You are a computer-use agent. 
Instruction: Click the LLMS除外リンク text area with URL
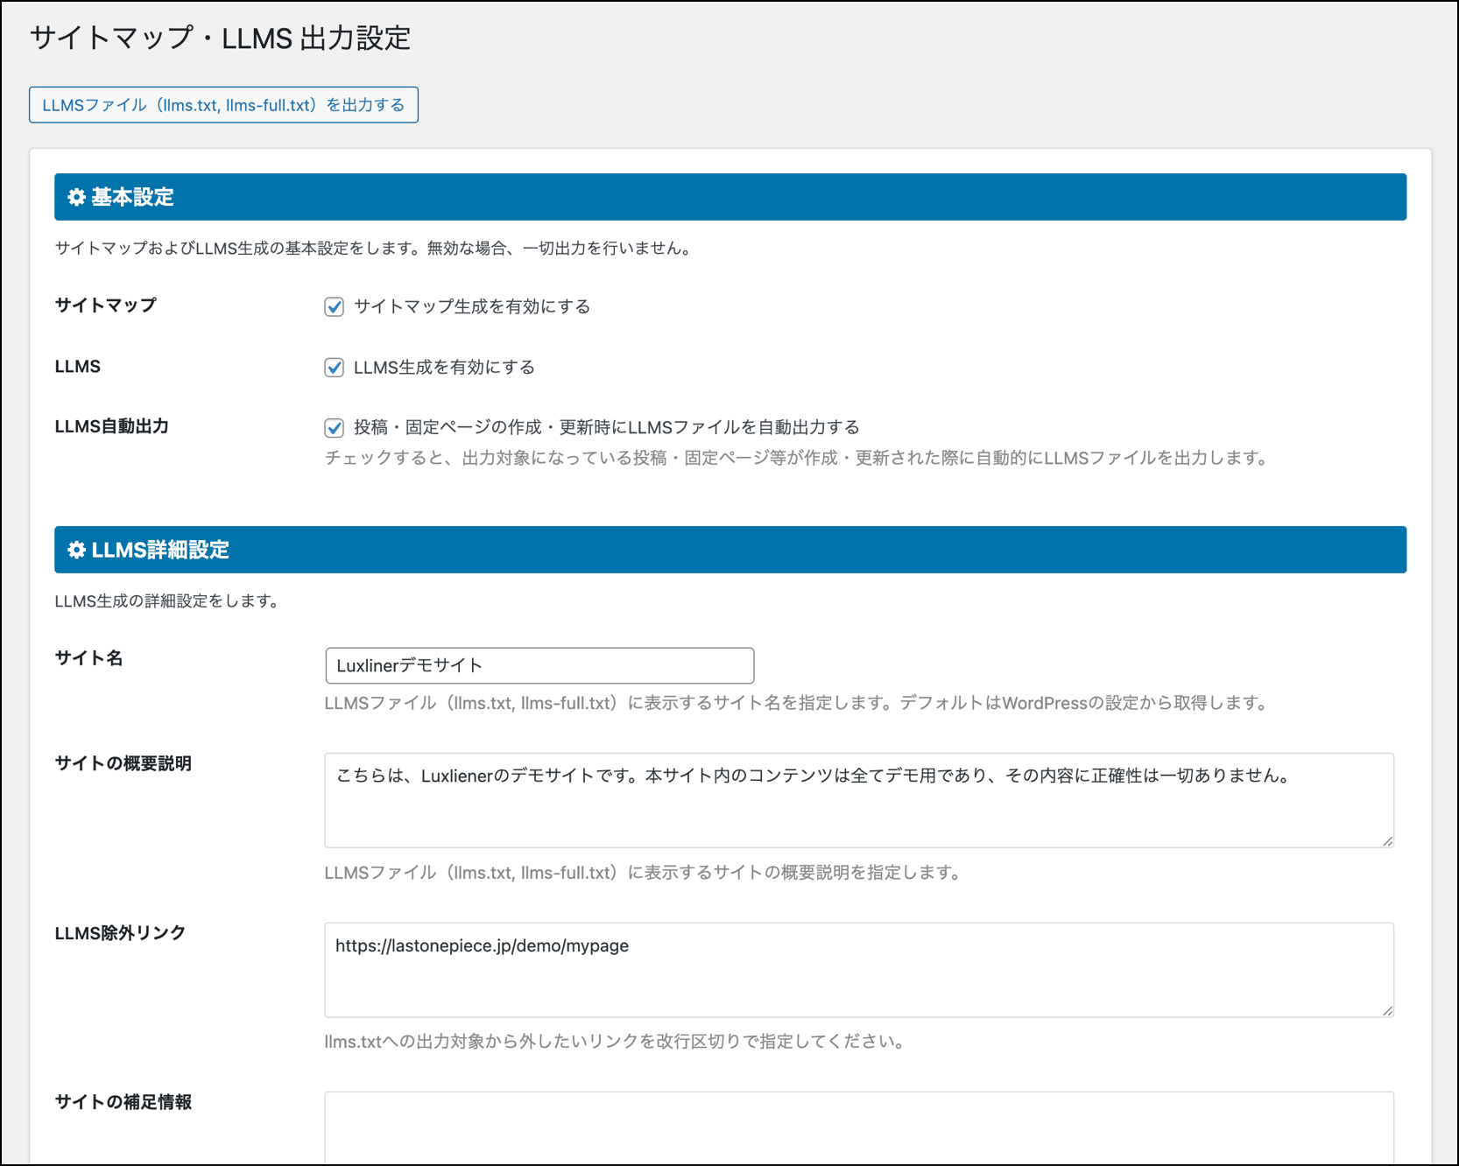tap(858, 970)
